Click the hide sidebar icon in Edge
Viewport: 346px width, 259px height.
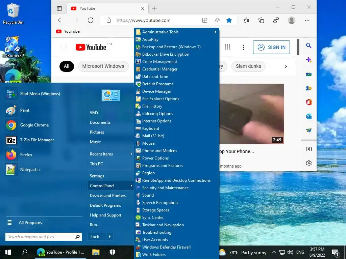309,149
